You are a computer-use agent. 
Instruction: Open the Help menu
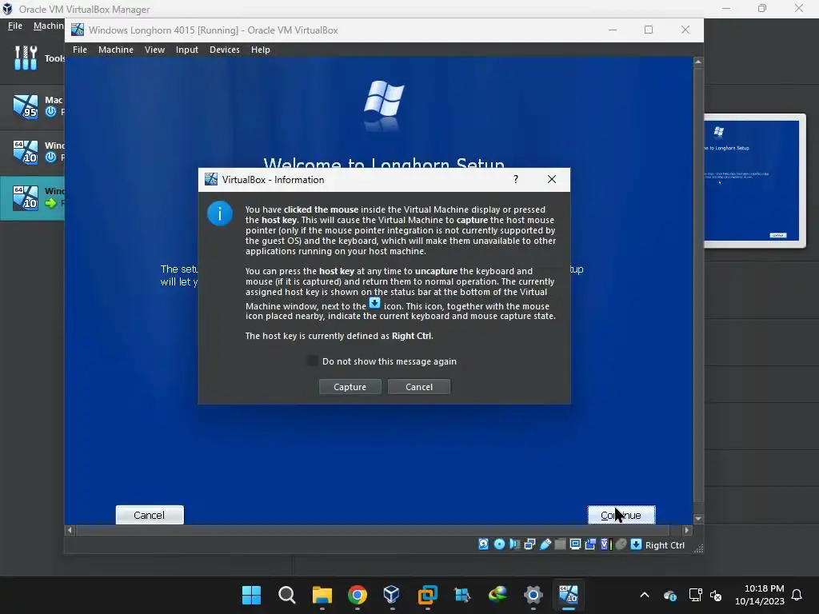261,50
